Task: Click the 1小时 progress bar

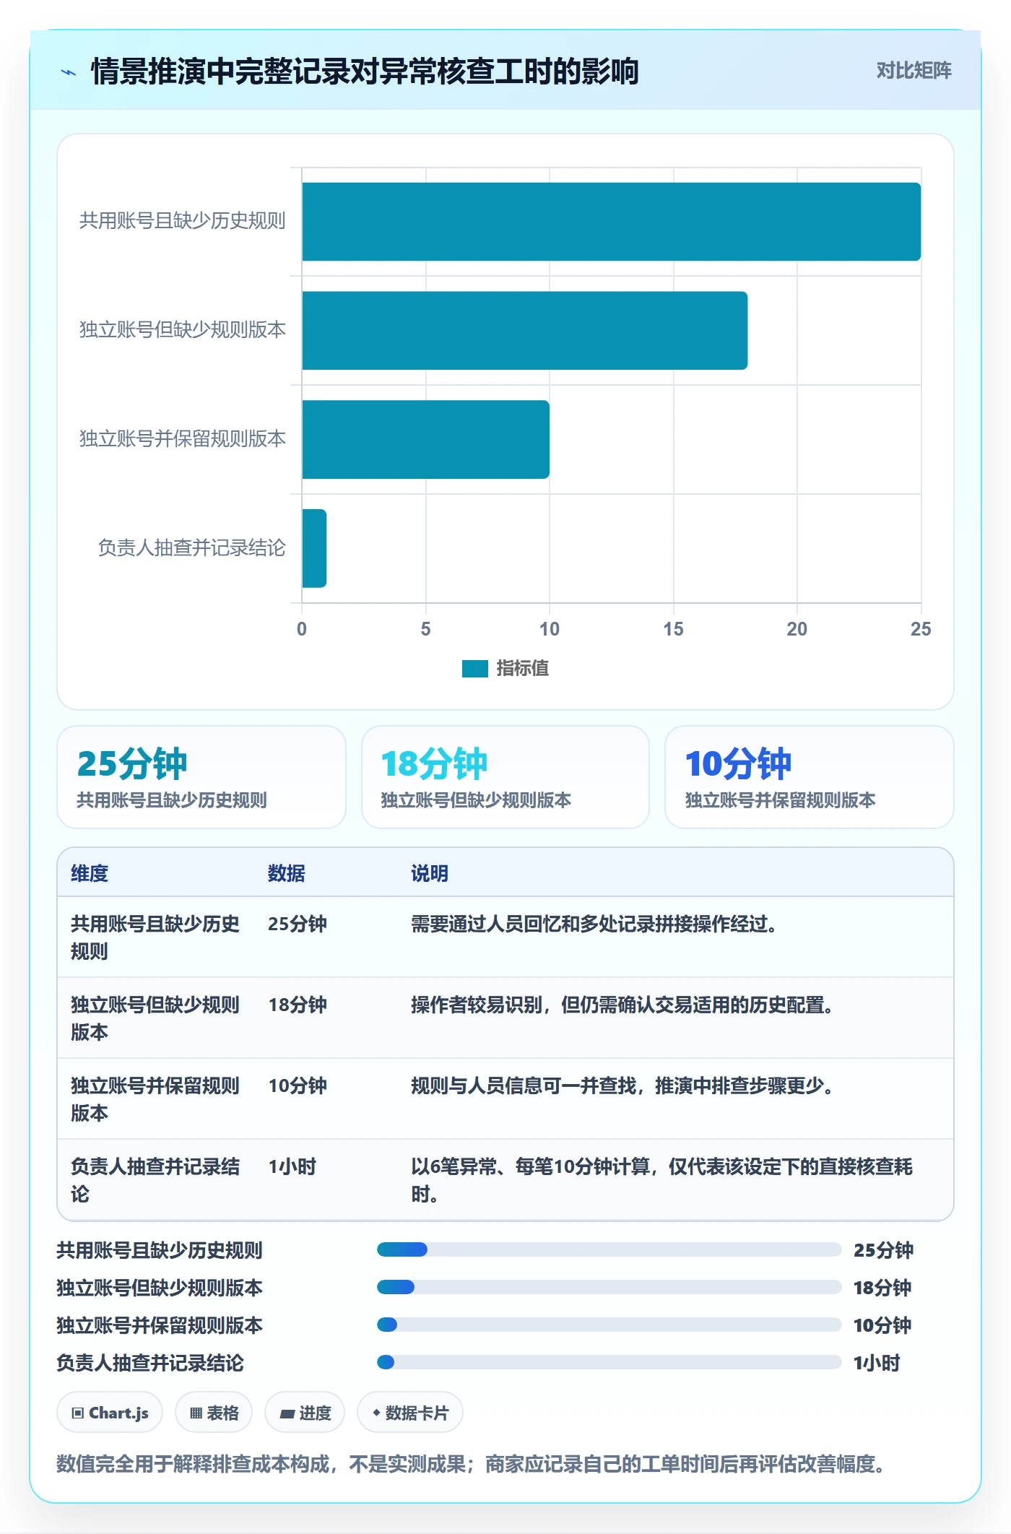Action: pyautogui.click(x=609, y=1362)
